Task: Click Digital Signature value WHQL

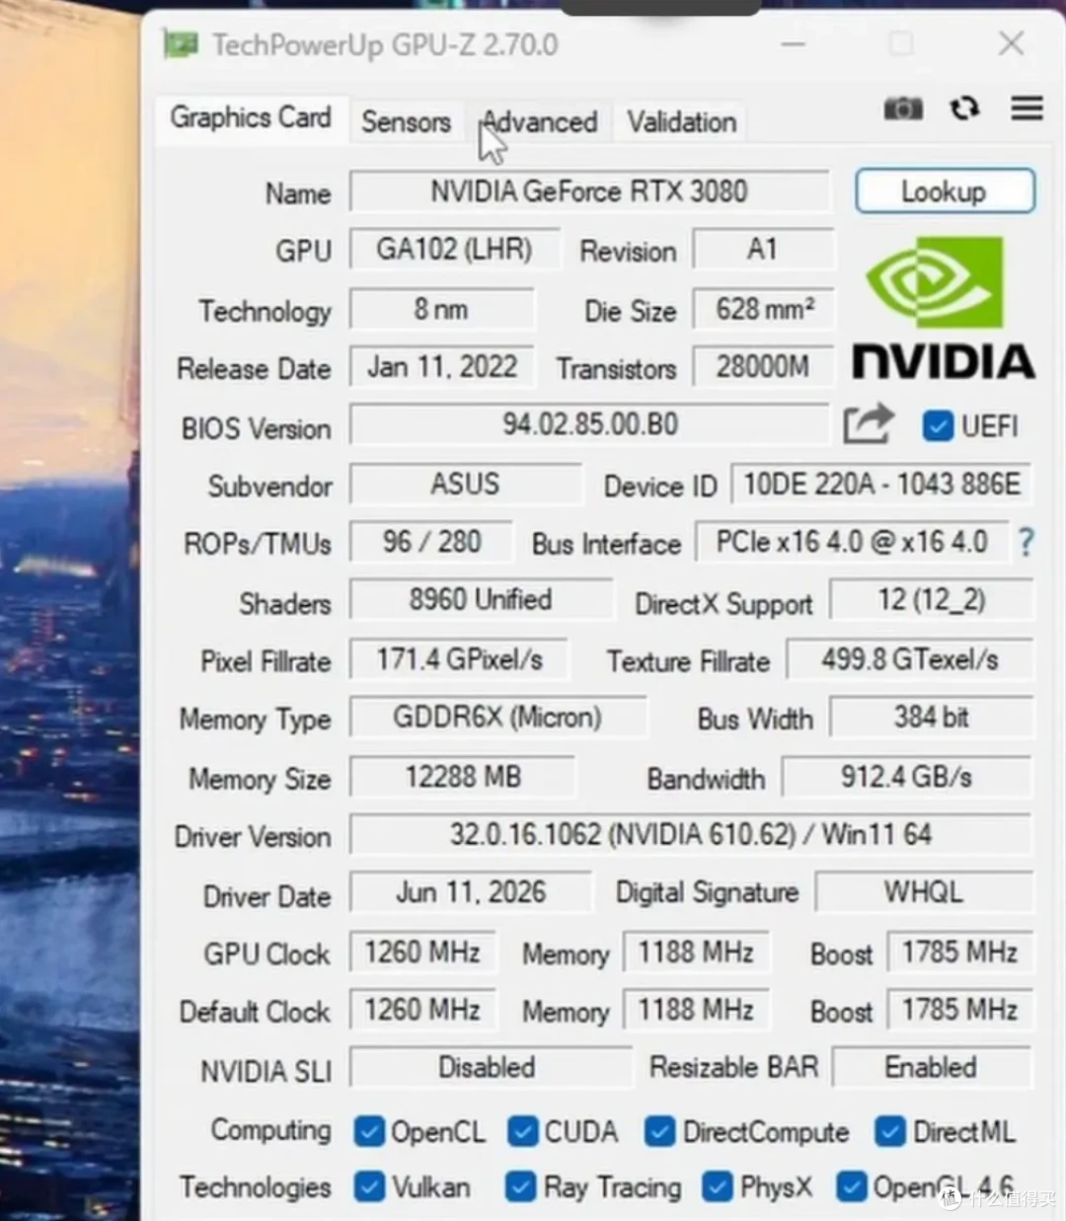Action: point(924,891)
